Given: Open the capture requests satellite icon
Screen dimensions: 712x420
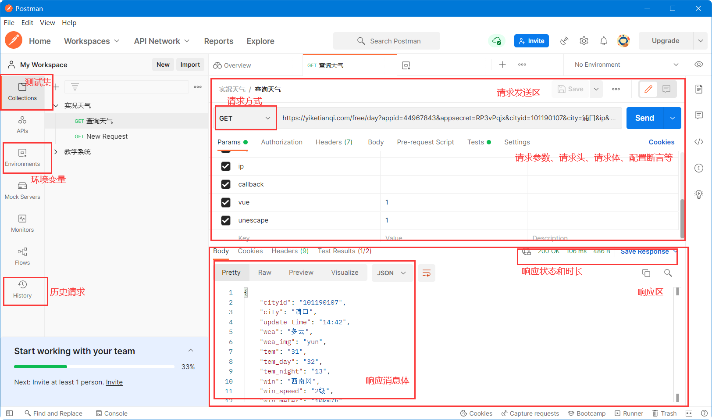Looking at the screenshot, I should click(x=564, y=41).
